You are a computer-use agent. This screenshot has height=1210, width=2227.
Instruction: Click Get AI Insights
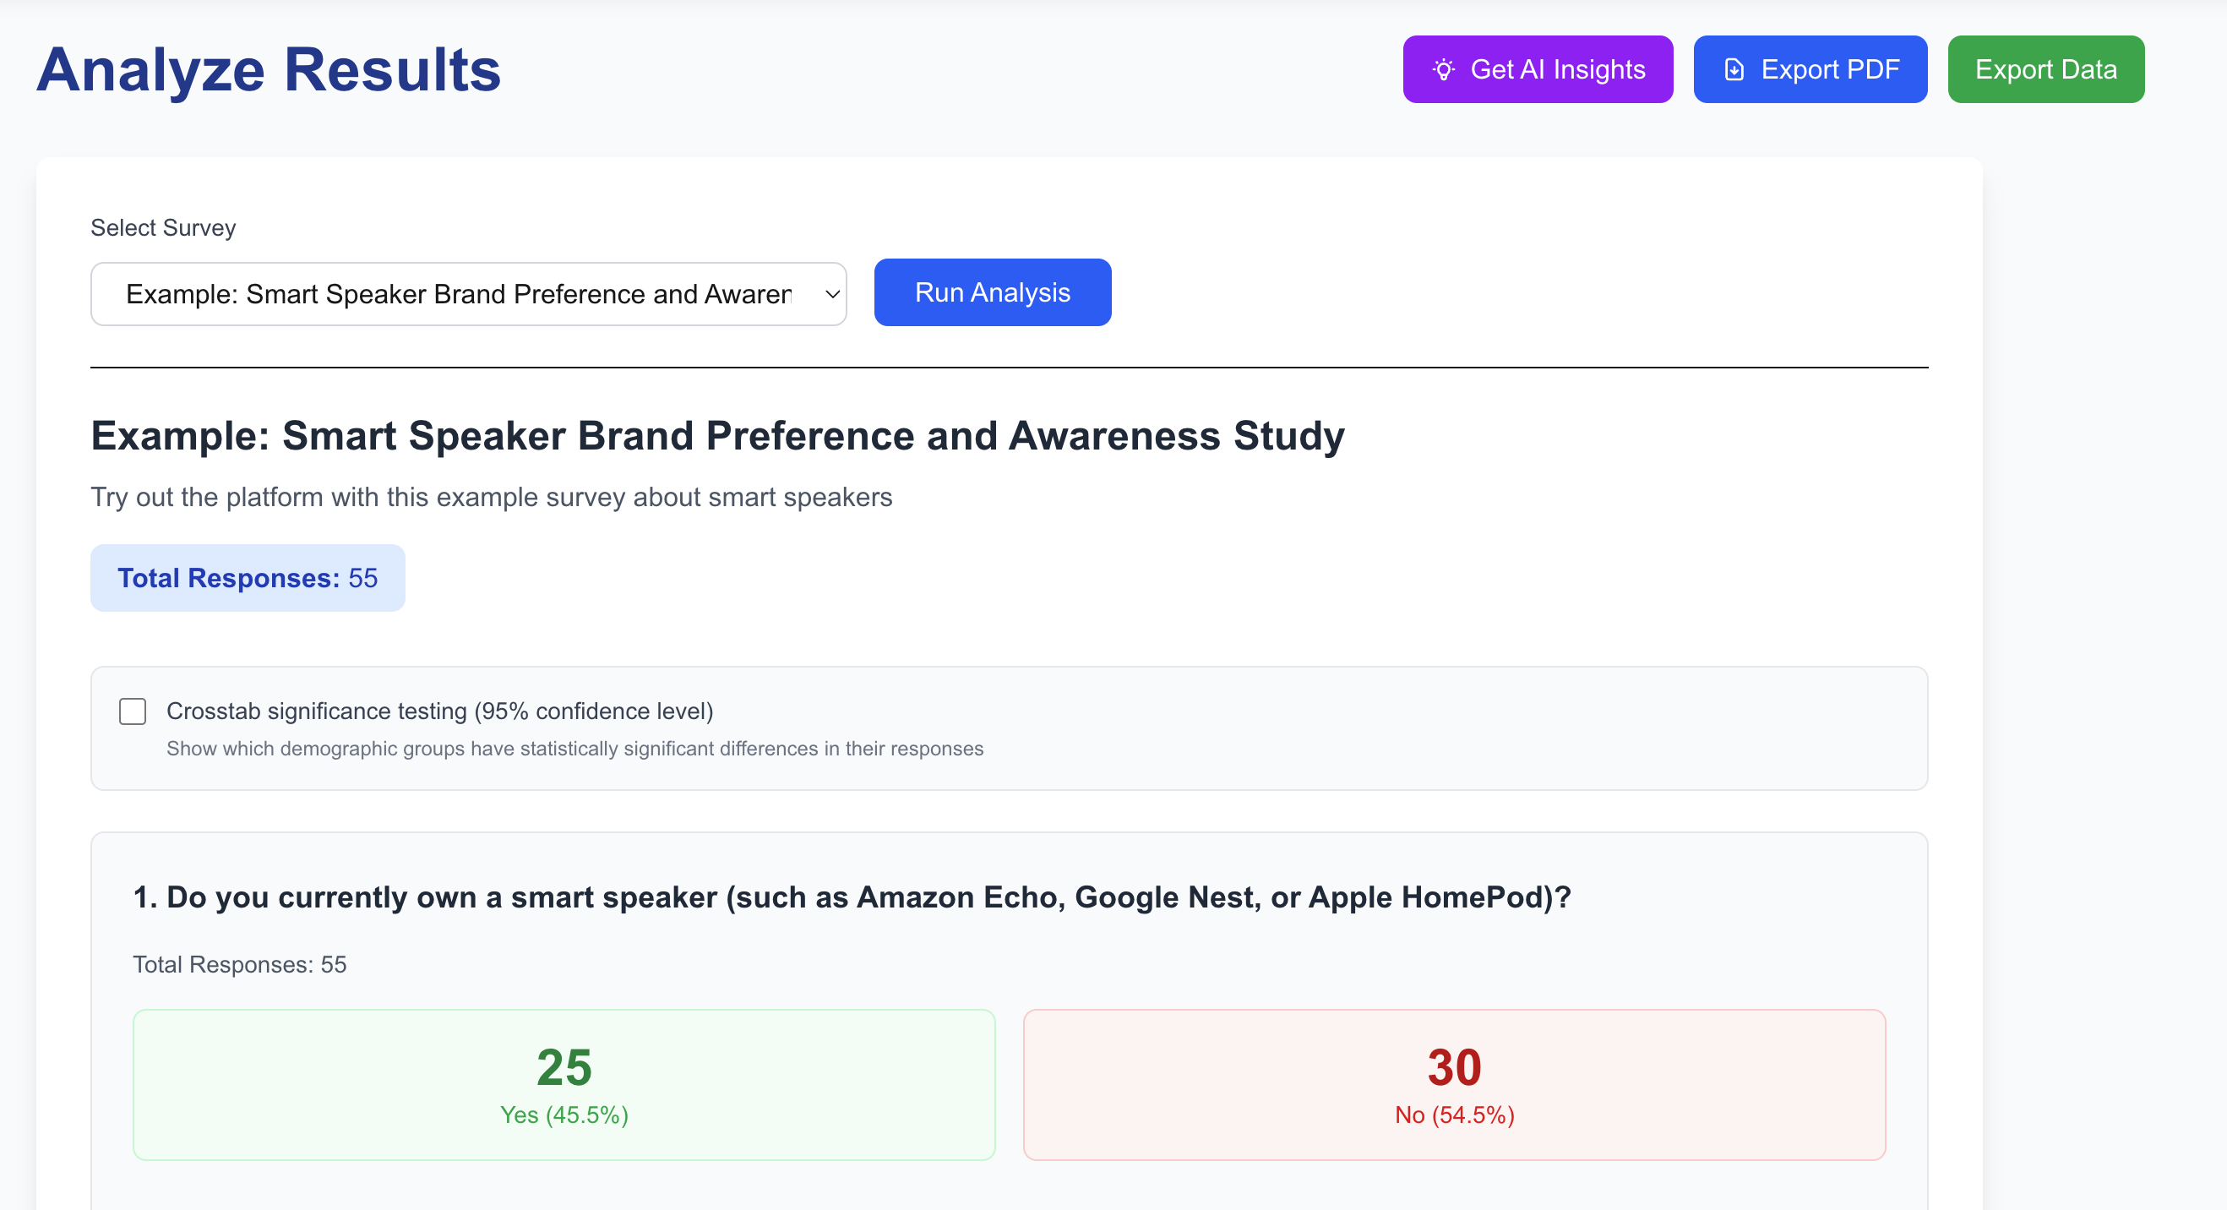point(1537,69)
